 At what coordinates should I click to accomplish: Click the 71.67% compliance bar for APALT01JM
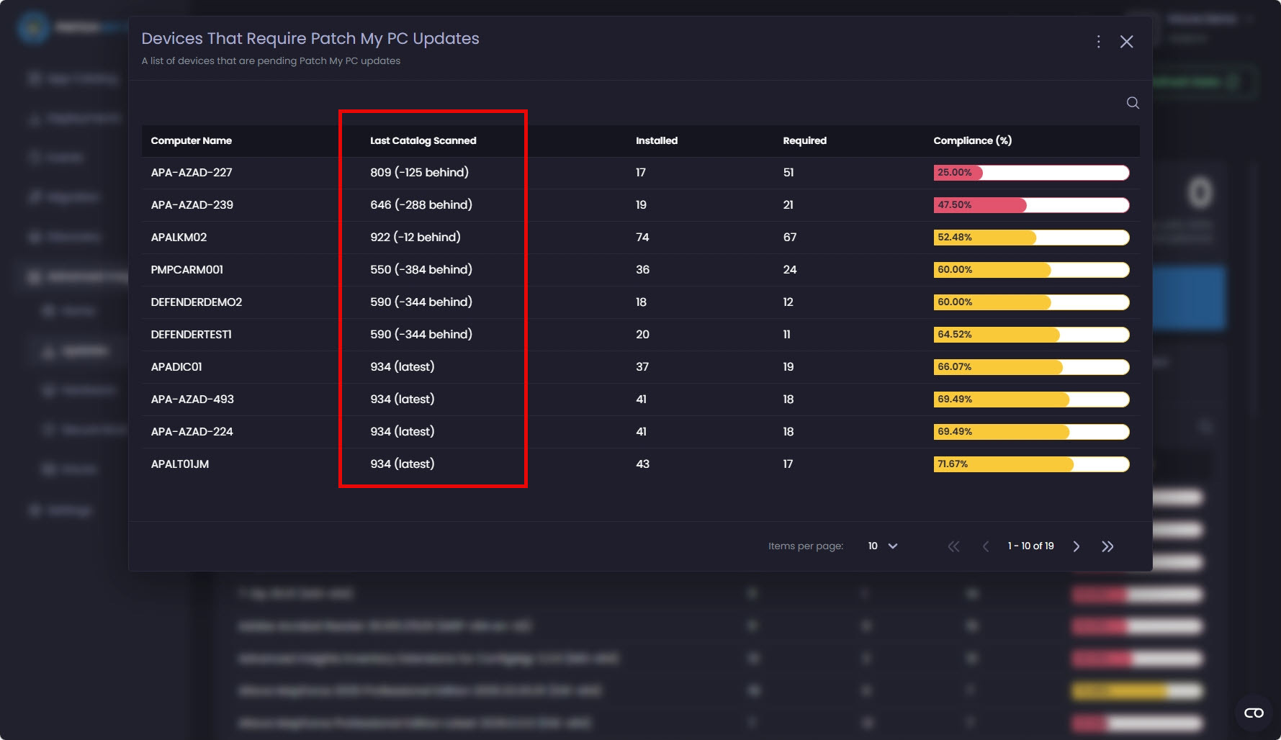coord(1031,464)
